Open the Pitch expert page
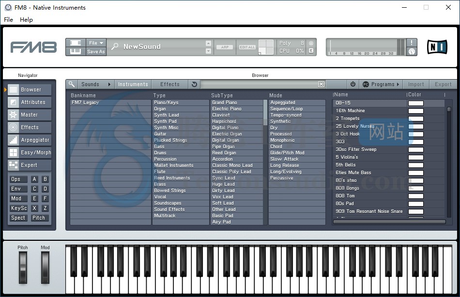This screenshot has height=297, width=460. [x=40, y=218]
